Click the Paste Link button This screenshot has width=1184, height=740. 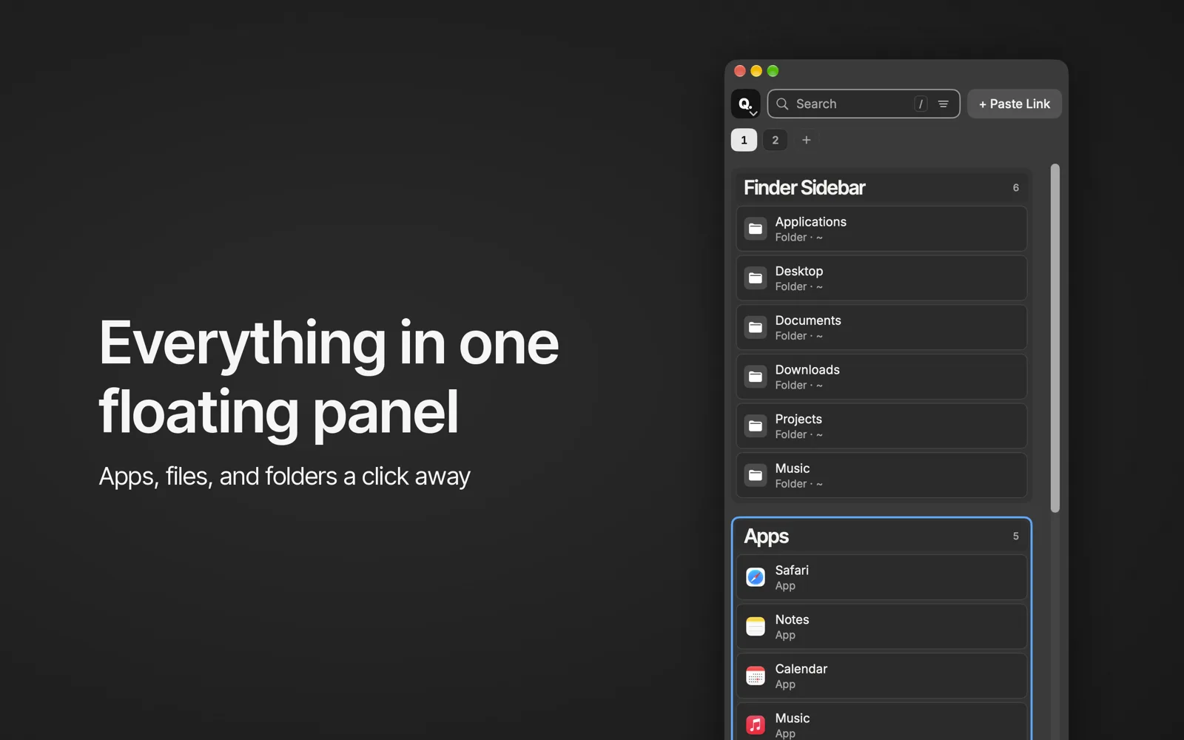pos(1014,104)
